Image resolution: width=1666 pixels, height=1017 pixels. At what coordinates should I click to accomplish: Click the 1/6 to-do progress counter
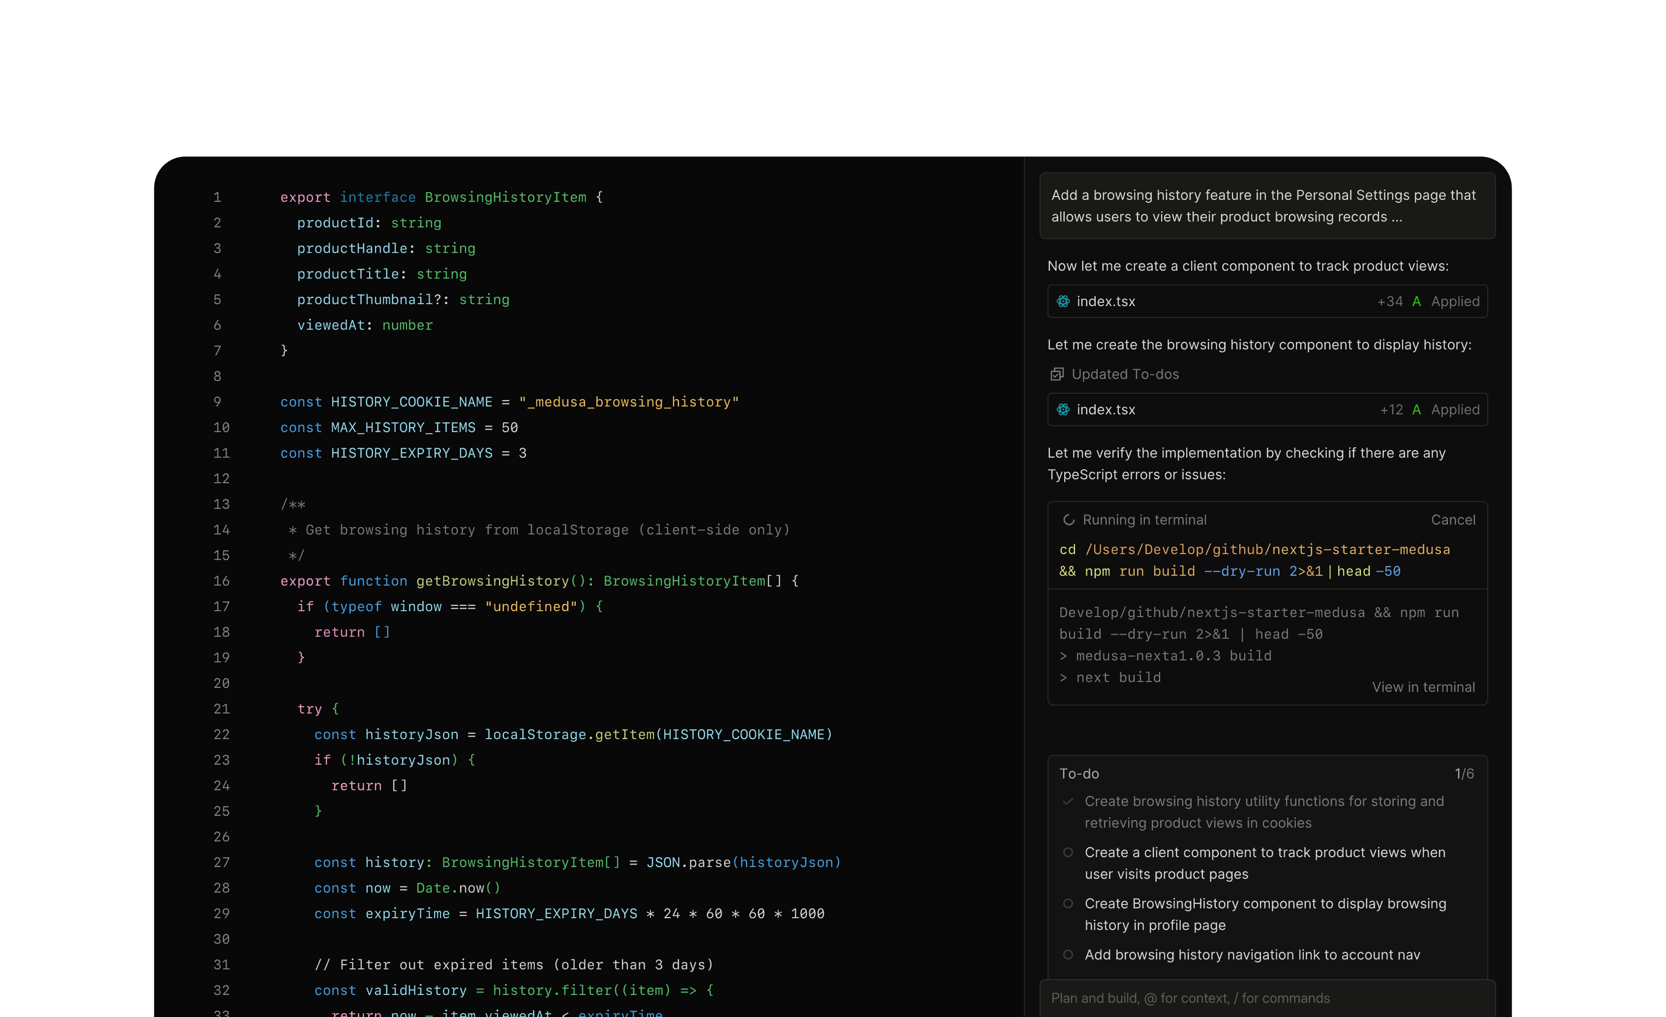click(x=1465, y=774)
